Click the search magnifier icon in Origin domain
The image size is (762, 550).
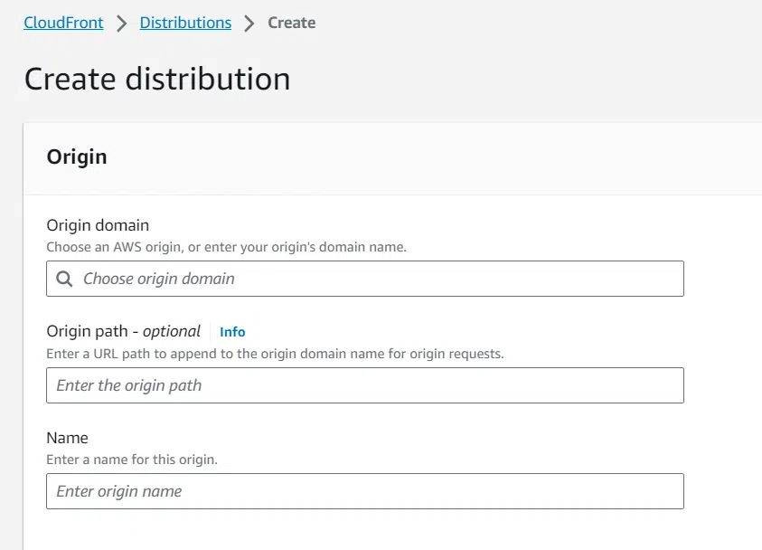tap(64, 280)
